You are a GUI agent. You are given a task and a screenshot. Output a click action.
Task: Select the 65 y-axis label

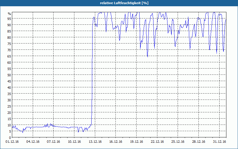(x=9, y=56)
